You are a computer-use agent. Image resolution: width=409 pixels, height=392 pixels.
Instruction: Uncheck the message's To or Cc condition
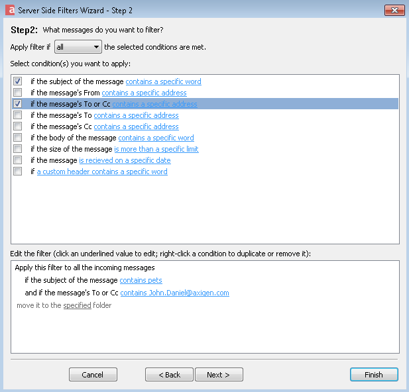click(17, 104)
